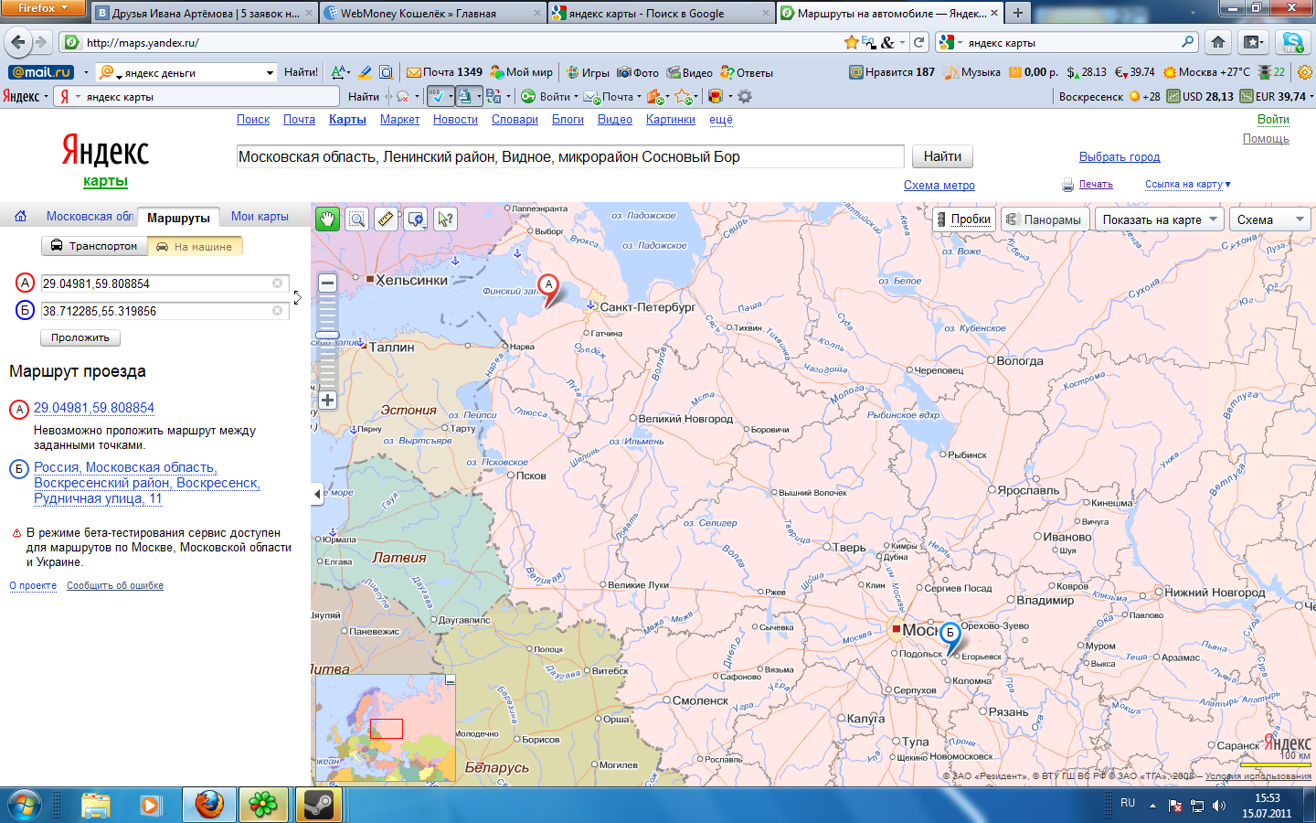Open Steam from the Windows taskbar
1316x823 pixels.
click(319, 805)
